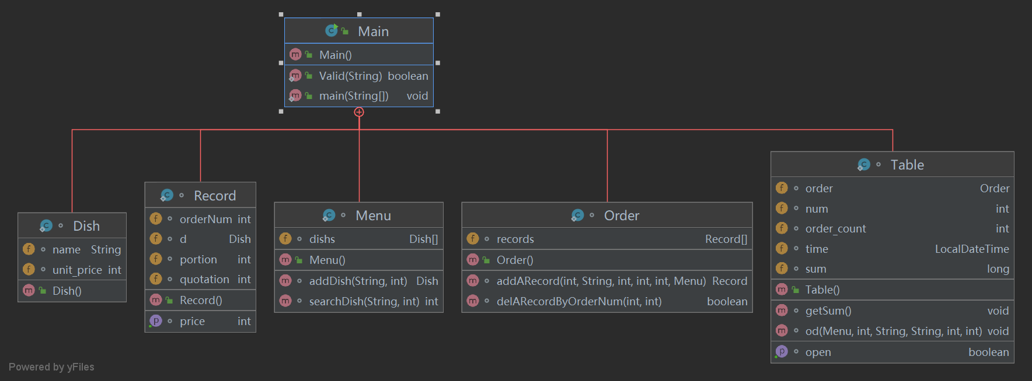Select the addDish(String, int) method
The width and height of the screenshot is (1032, 381).
pos(358,281)
